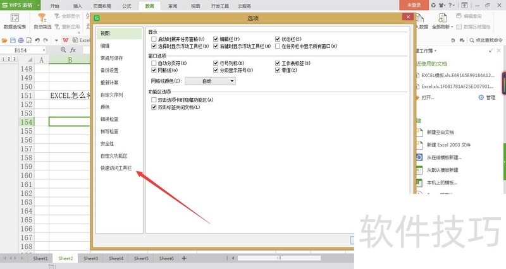Click 打开... link in task pane

(428, 97)
